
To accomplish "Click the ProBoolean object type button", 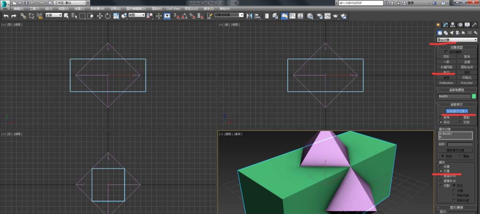I will pyautogui.click(x=446, y=83).
